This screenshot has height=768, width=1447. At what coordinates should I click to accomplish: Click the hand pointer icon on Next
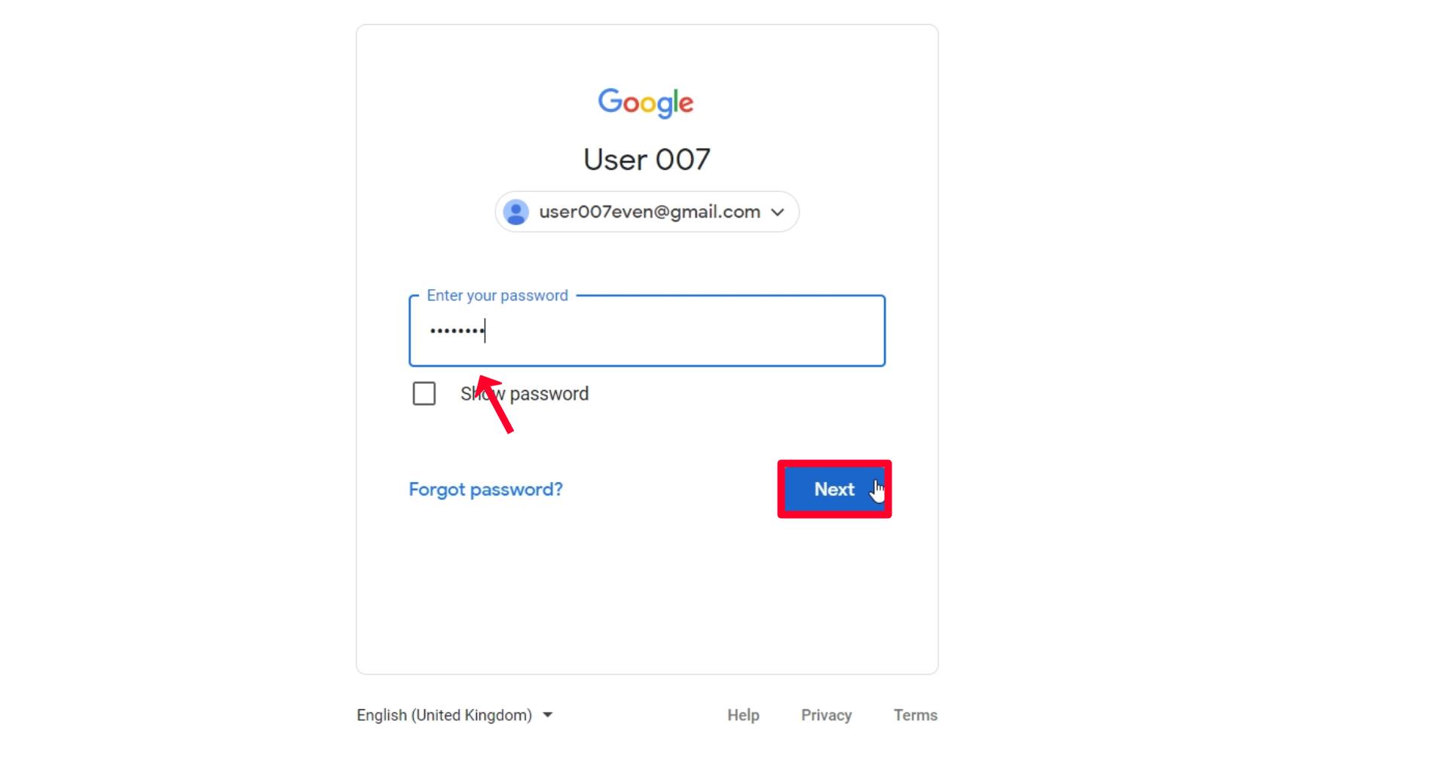click(877, 491)
